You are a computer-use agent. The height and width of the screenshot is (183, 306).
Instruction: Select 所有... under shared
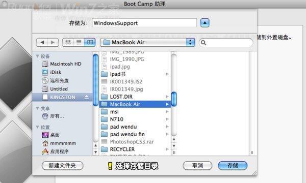tap(62, 116)
